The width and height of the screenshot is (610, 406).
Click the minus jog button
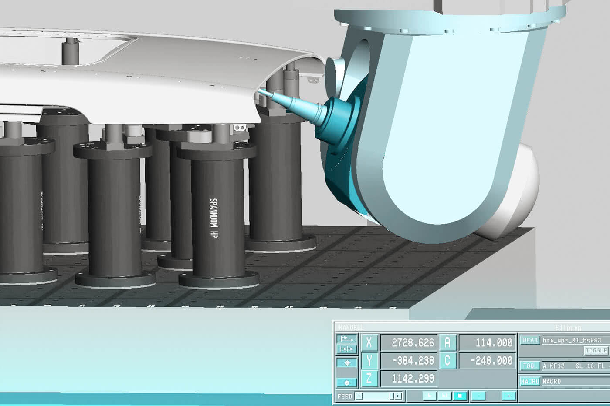tap(478, 396)
